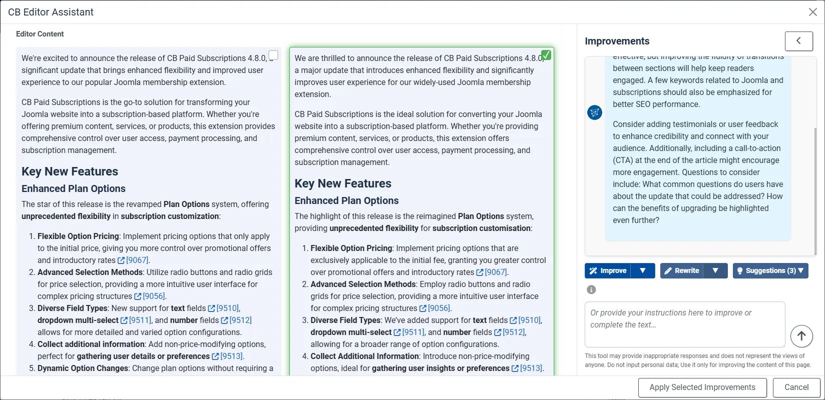Focus the instructions text input field

[685, 324]
